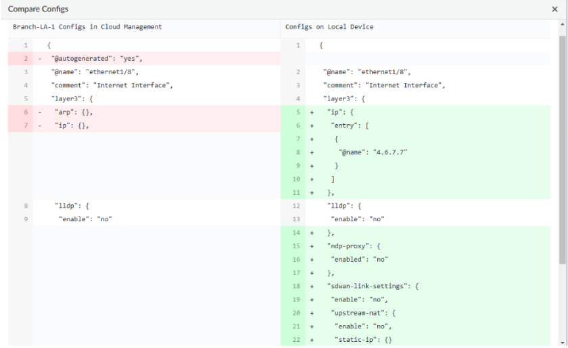Select the added "sdwan-link-settings" line
Image resolution: width=568 pixels, height=348 pixels.
[372, 286]
